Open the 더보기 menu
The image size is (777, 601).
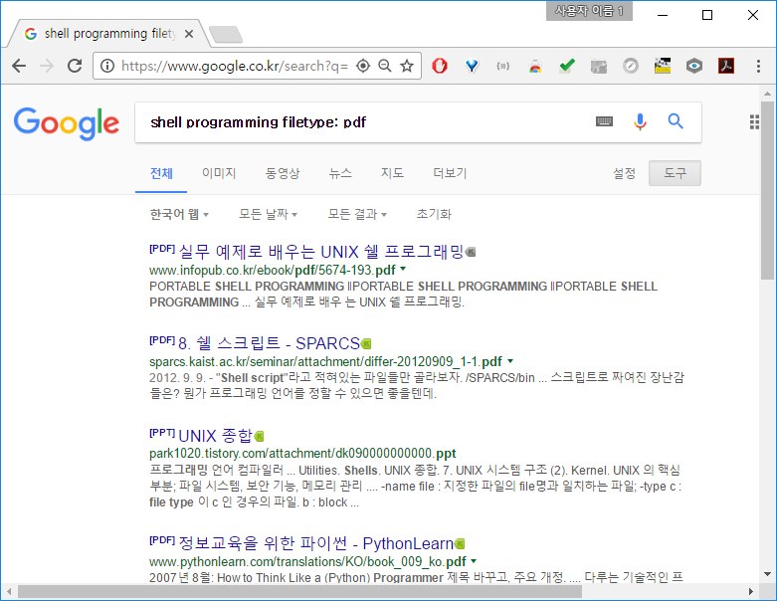[x=450, y=173]
